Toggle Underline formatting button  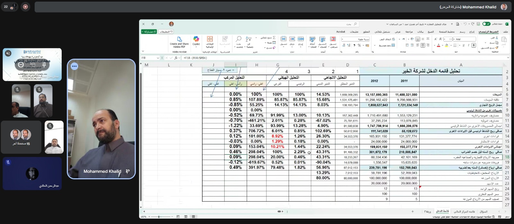click(x=464, y=45)
